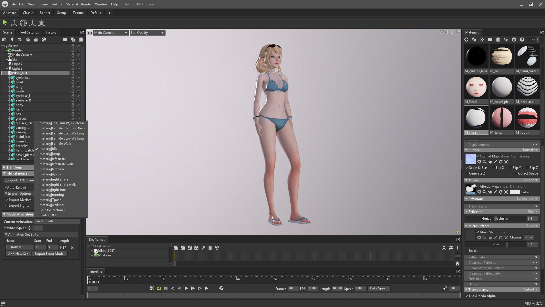Viewport: 545px width, 307px height.
Task: Open the Render menu
Action: click(x=86, y=4)
